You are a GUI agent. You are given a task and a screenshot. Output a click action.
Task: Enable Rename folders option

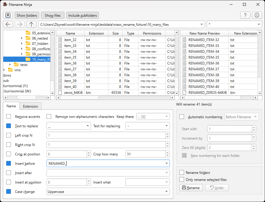pyautogui.click(x=182, y=173)
